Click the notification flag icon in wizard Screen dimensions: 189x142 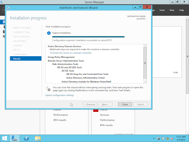tap(48, 89)
